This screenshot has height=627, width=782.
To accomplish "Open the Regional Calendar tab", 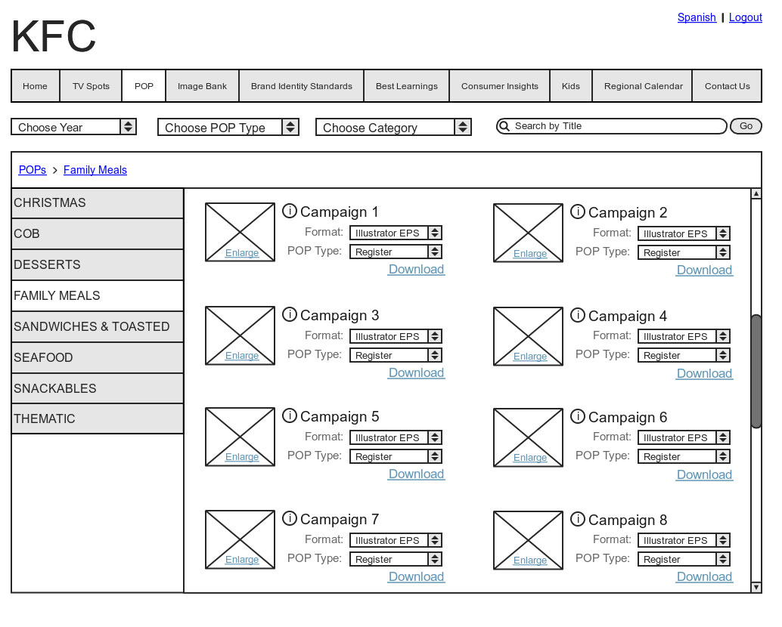I will pyautogui.click(x=644, y=86).
